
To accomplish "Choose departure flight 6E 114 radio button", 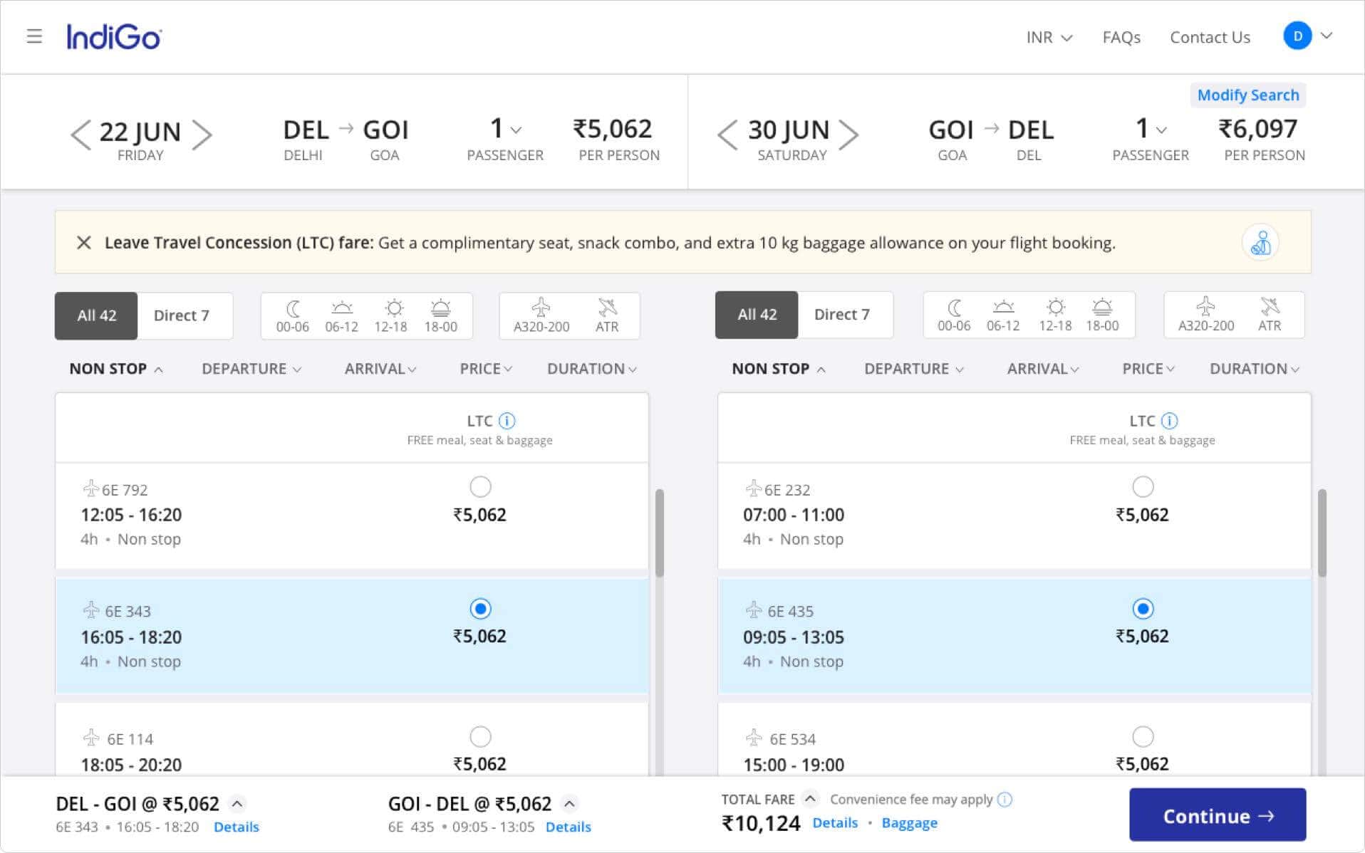I will tap(480, 736).
